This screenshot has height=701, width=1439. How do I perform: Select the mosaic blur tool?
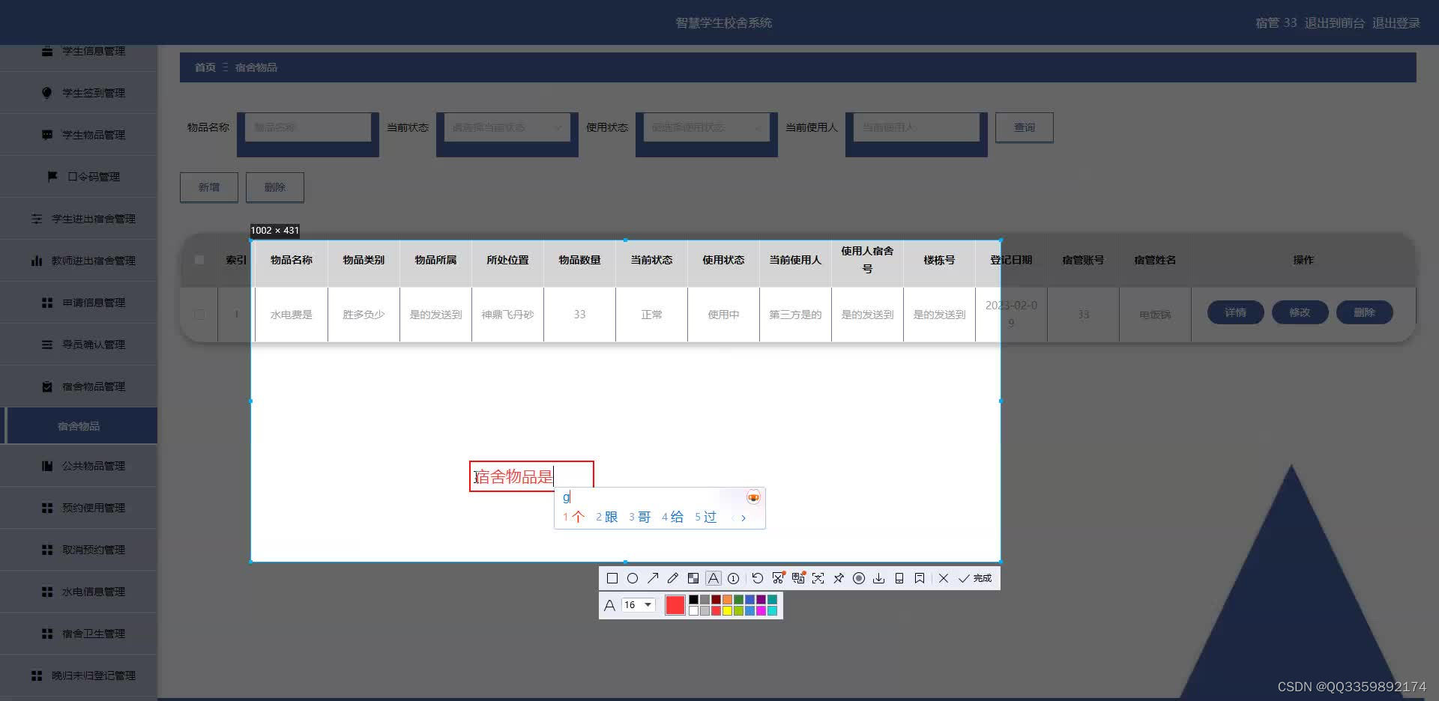click(693, 578)
